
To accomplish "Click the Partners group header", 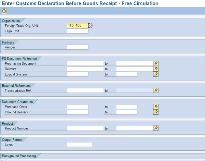I will [x=8, y=42].
